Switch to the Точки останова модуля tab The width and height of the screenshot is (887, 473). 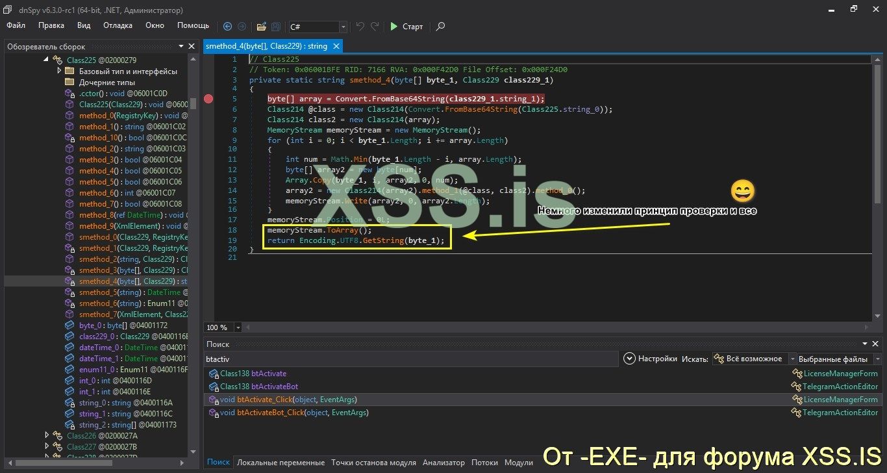point(373,463)
